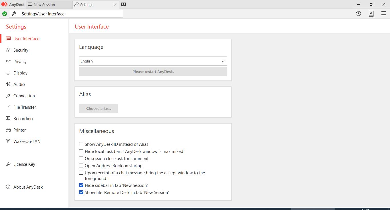This screenshot has height=210, width=390.
Task: Open a new tab with plus icon
Action: (123, 4)
